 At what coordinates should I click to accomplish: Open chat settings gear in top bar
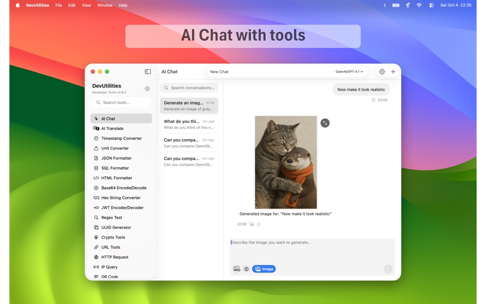tap(382, 72)
